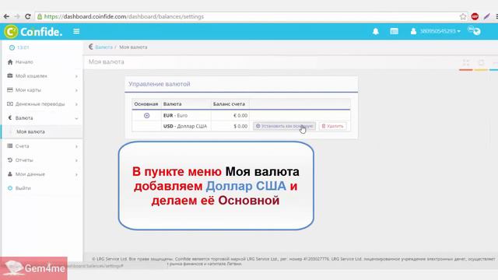Click the list icon beside Счета
Screen dimensions: 498x280
[10, 145]
